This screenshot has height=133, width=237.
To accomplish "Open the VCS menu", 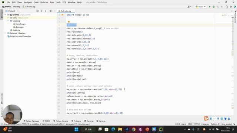I will (64, 2).
